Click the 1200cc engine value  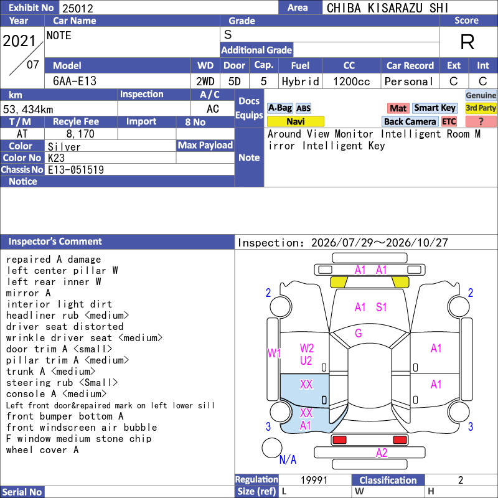352,82
